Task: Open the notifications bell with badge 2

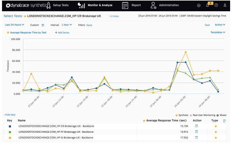Action: coord(208,5)
